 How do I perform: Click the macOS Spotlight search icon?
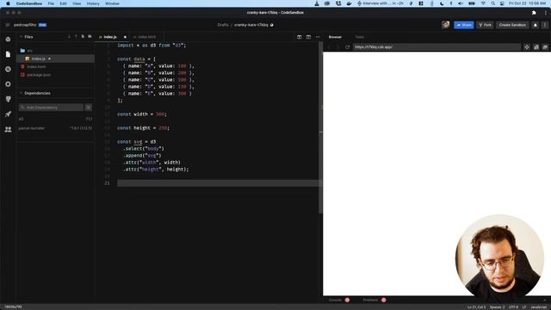(x=493, y=3)
